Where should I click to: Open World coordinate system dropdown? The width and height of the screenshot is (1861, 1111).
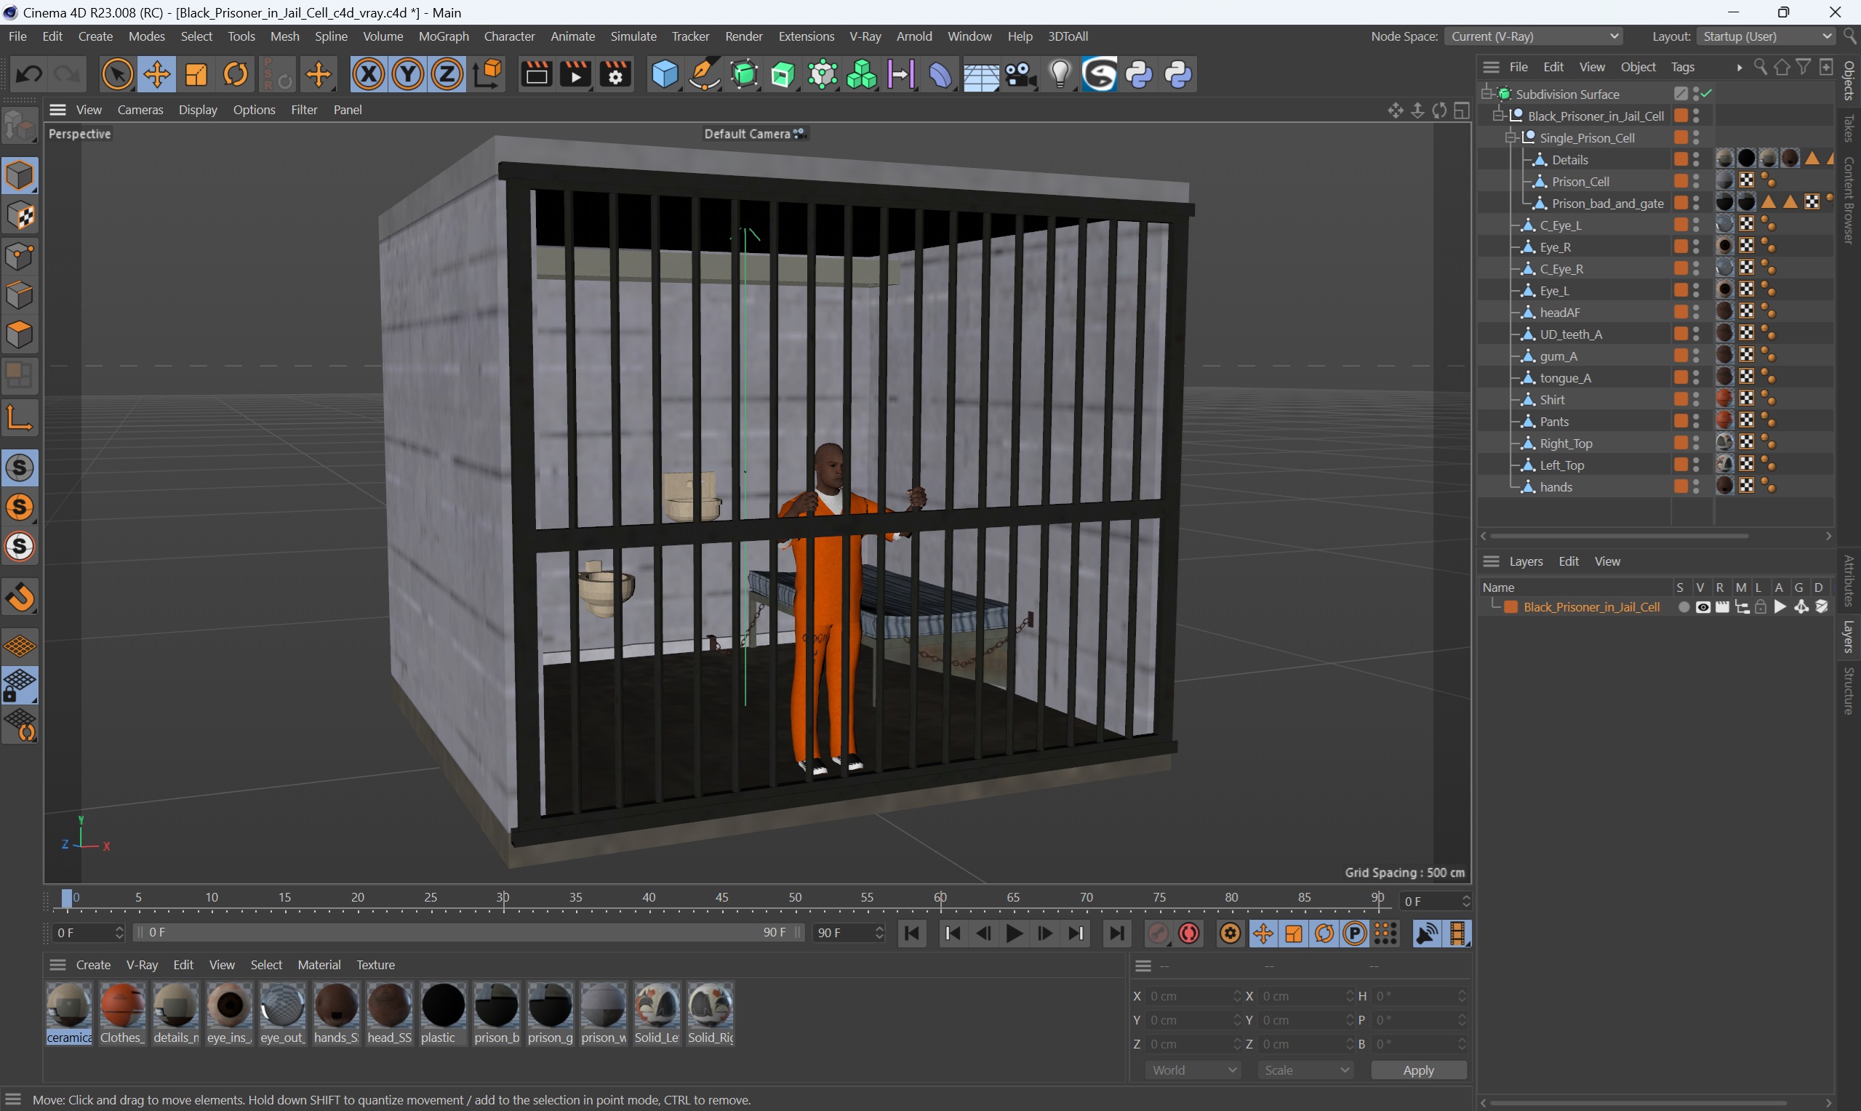pos(1193,1070)
